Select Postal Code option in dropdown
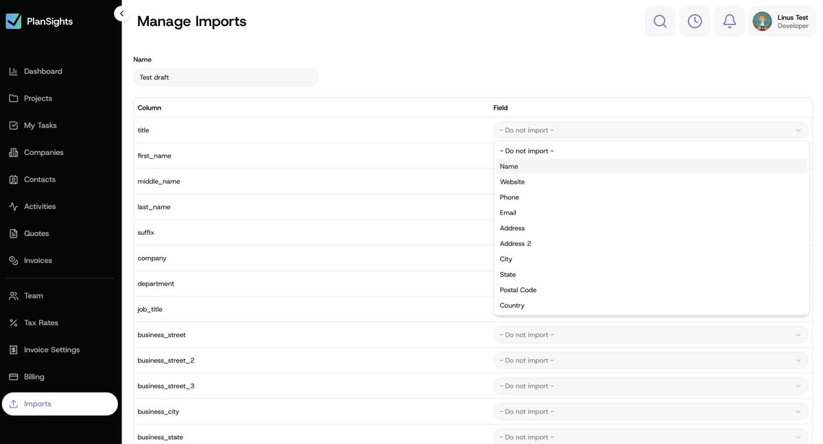This screenshot has height=444, width=823. (x=651, y=290)
